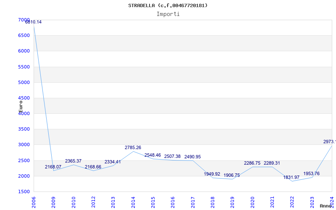
Task: Select the 1500 y-axis value
Action: coord(24,192)
